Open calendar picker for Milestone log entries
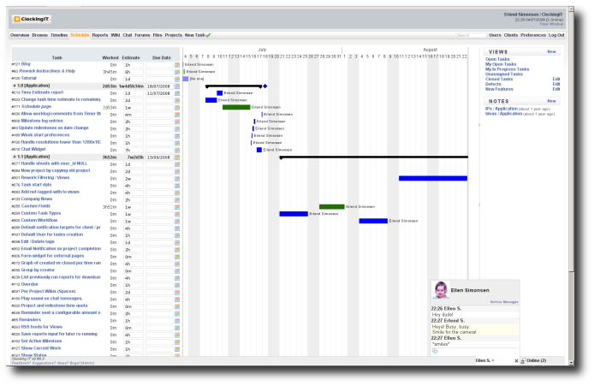Screen dimensions: 594x386 pyautogui.click(x=177, y=122)
